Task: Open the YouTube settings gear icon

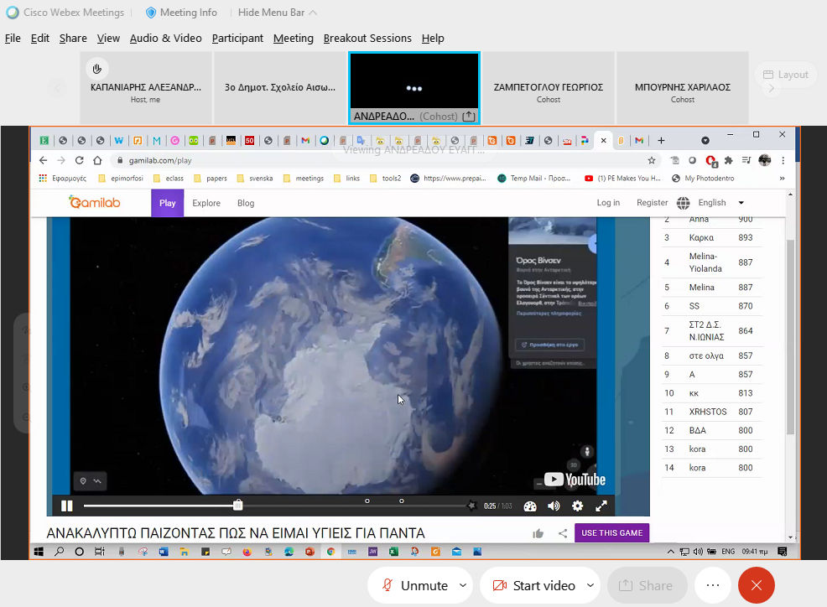Action: click(x=577, y=506)
